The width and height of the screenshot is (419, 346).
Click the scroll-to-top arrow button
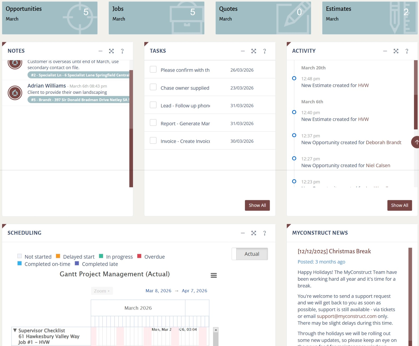(416, 142)
